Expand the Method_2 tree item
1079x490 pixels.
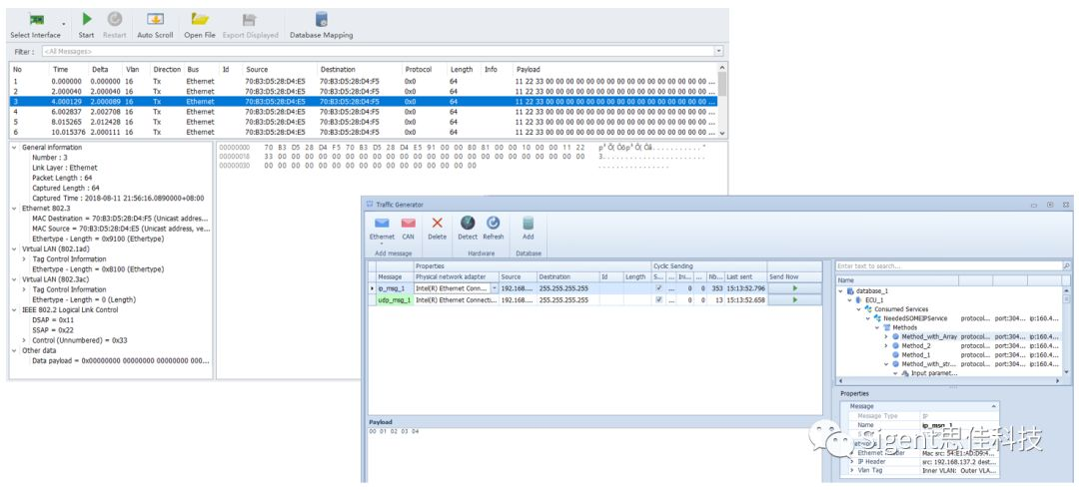[x=885, y=345]
